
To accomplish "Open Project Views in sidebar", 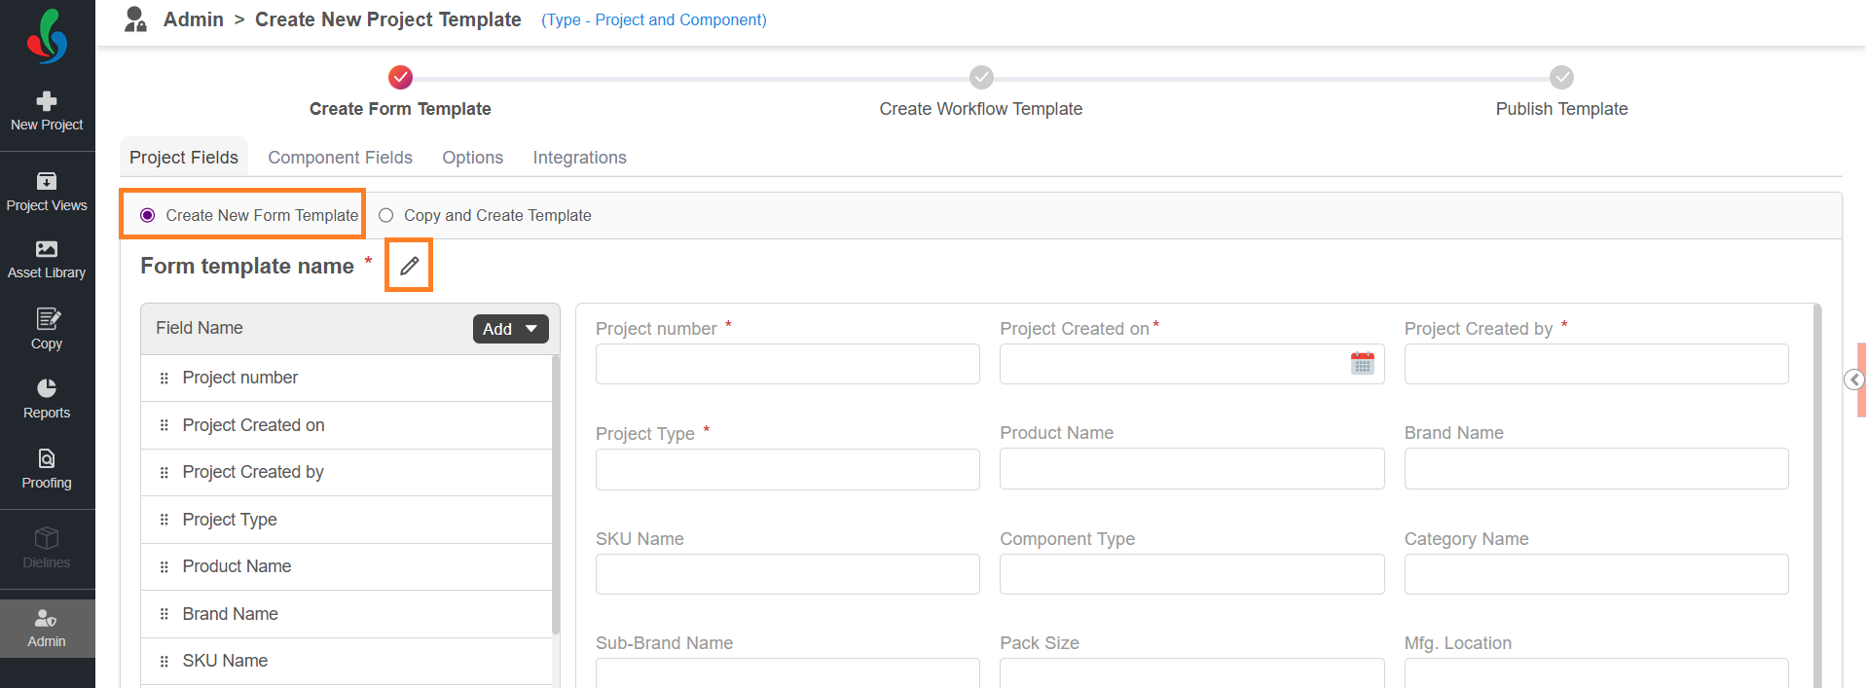I will [46, 182].
